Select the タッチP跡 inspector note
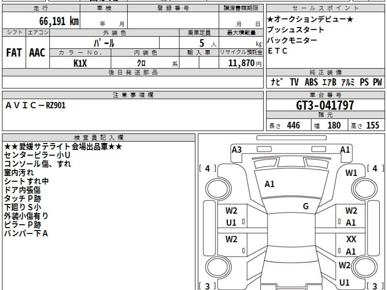387x290 pixels. [x=23, y=199]
